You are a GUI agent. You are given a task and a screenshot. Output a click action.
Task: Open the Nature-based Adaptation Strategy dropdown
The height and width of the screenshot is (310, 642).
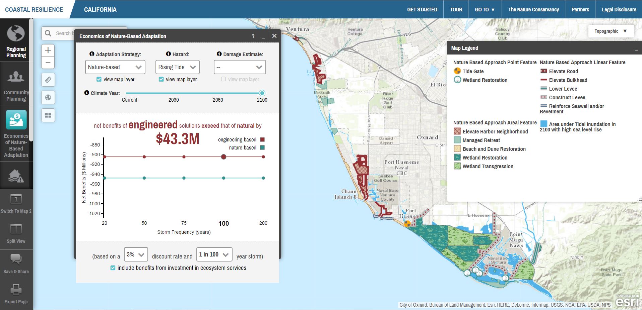(x=115, y=67)
